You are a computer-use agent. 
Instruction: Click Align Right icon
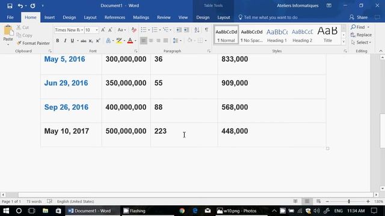click(x=158, y=41)
